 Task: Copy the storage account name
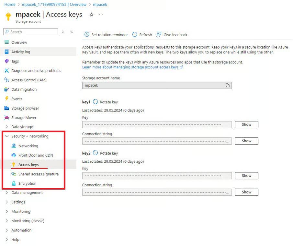pos(228,85)
